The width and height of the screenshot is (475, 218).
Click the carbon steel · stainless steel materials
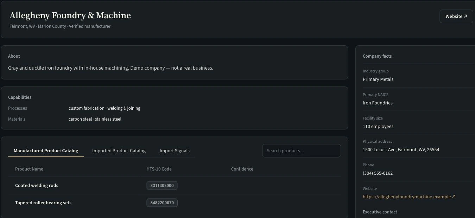point(95,119)
